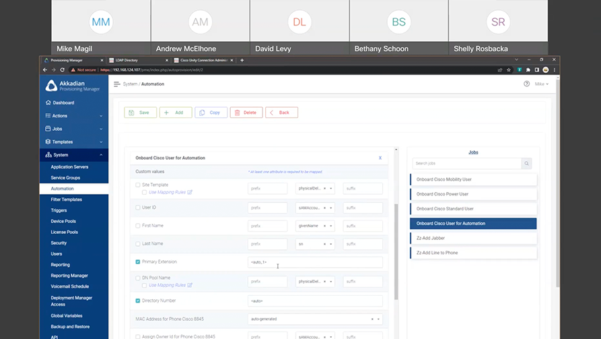The height and width of the screenshot is (339, 601).
Task: Open a new browser tab with plus
Action: pos(242,60)
